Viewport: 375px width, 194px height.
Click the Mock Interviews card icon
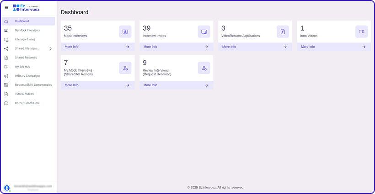[x=125, y=31]
